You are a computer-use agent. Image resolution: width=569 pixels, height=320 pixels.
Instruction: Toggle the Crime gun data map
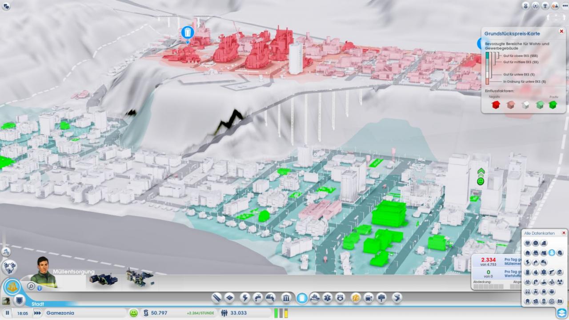(x=552, y=272)
